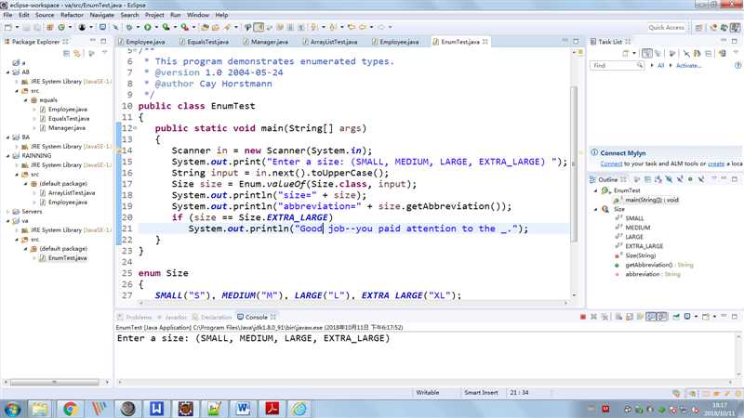Collapse the Size enum node in the Outline
The image size is (744, 418).
point(596,209)
